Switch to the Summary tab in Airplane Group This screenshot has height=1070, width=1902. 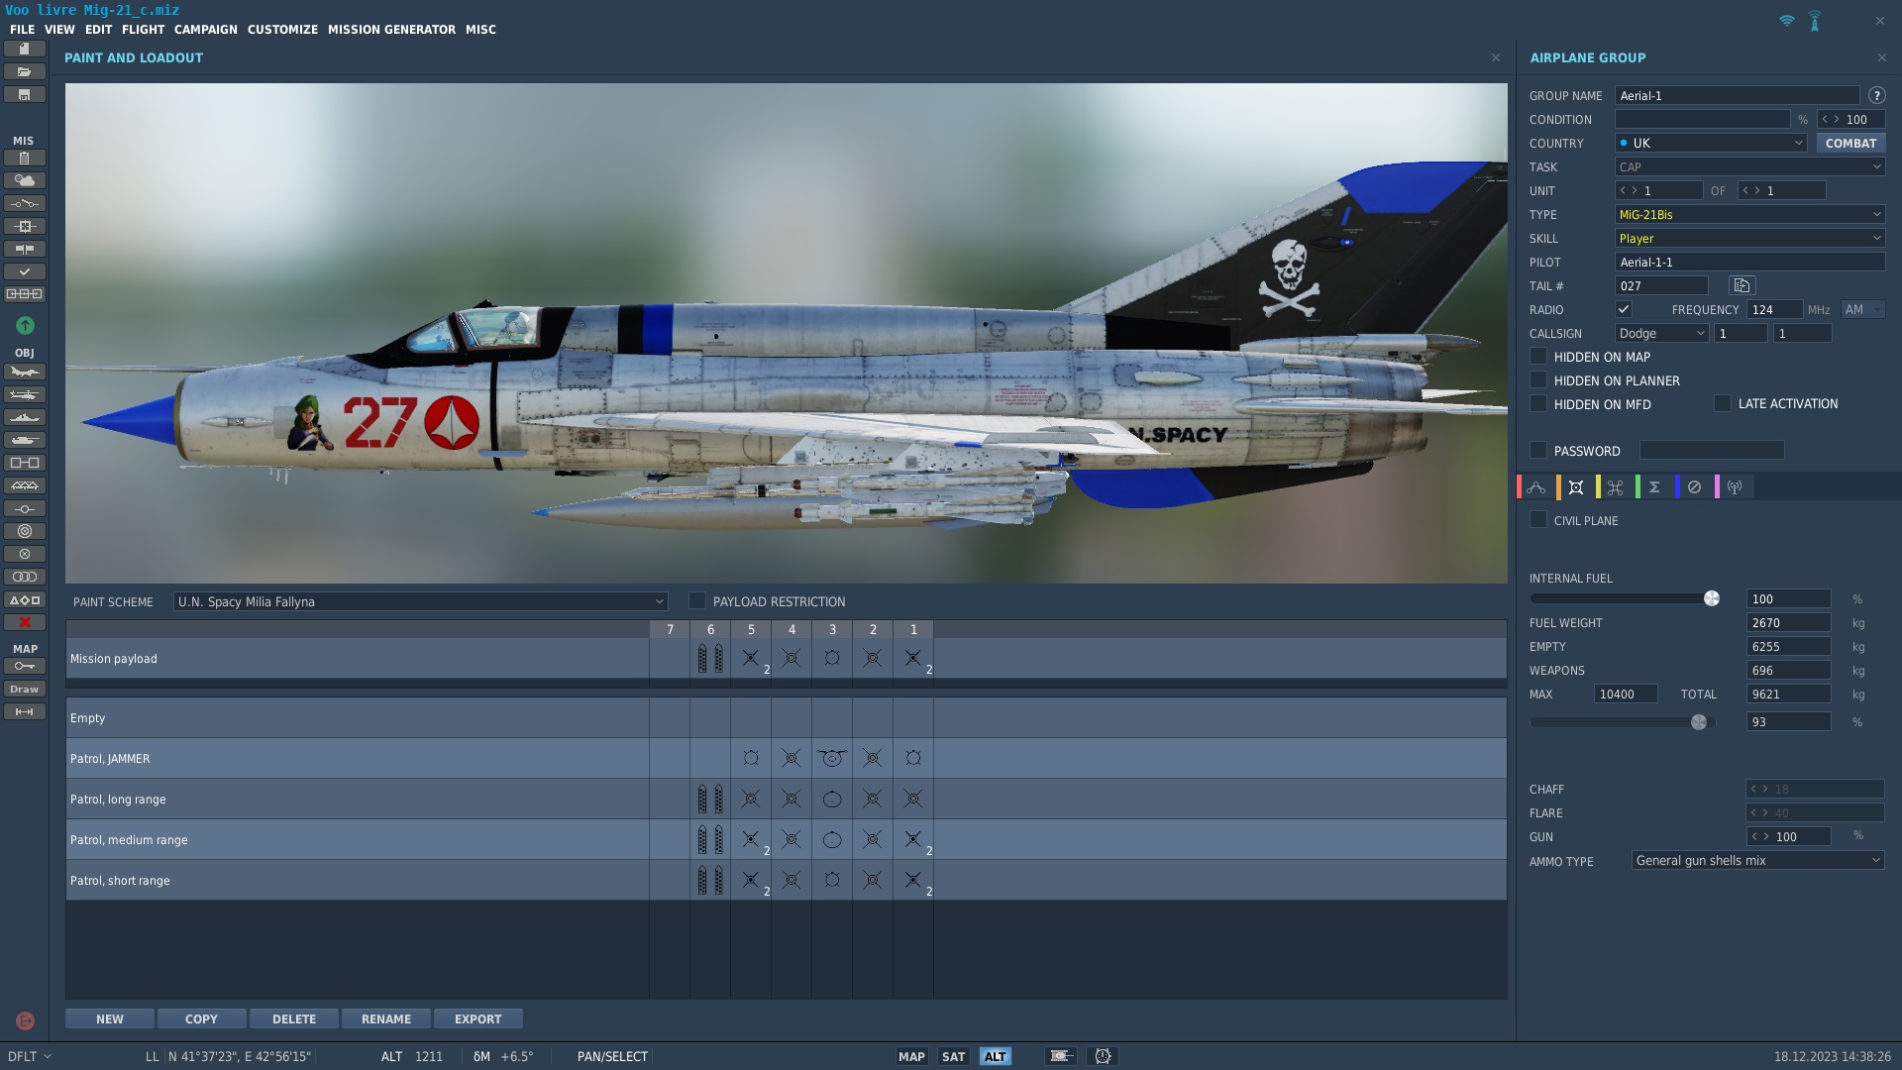1654,486
